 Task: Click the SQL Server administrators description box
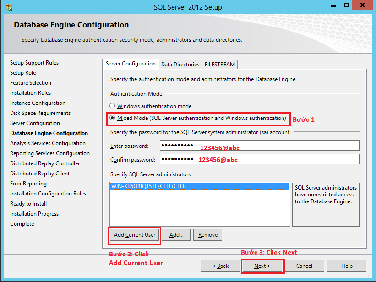click(326, 204)
